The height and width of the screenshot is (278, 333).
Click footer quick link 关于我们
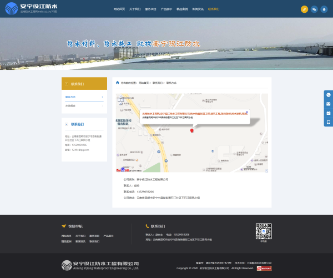80,236
